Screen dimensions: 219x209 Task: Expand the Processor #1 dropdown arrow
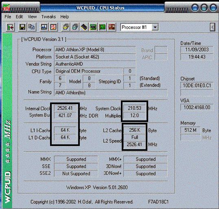(x=155, y=27)
